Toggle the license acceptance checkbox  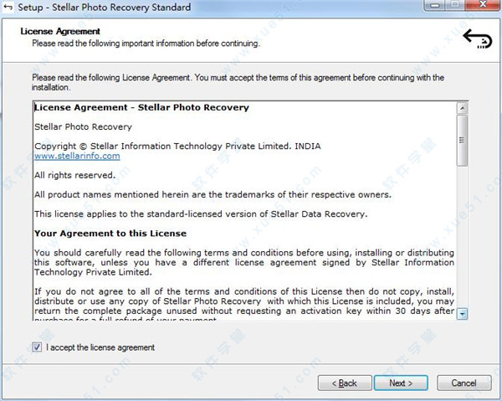point(37,347)
